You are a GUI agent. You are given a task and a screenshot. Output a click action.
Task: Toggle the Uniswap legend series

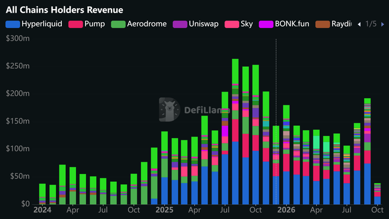(196, 24)
